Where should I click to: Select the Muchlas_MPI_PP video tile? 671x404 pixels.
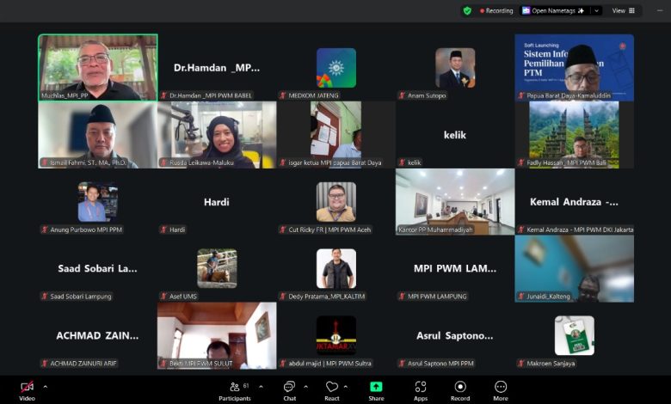[x=97, y=67]
